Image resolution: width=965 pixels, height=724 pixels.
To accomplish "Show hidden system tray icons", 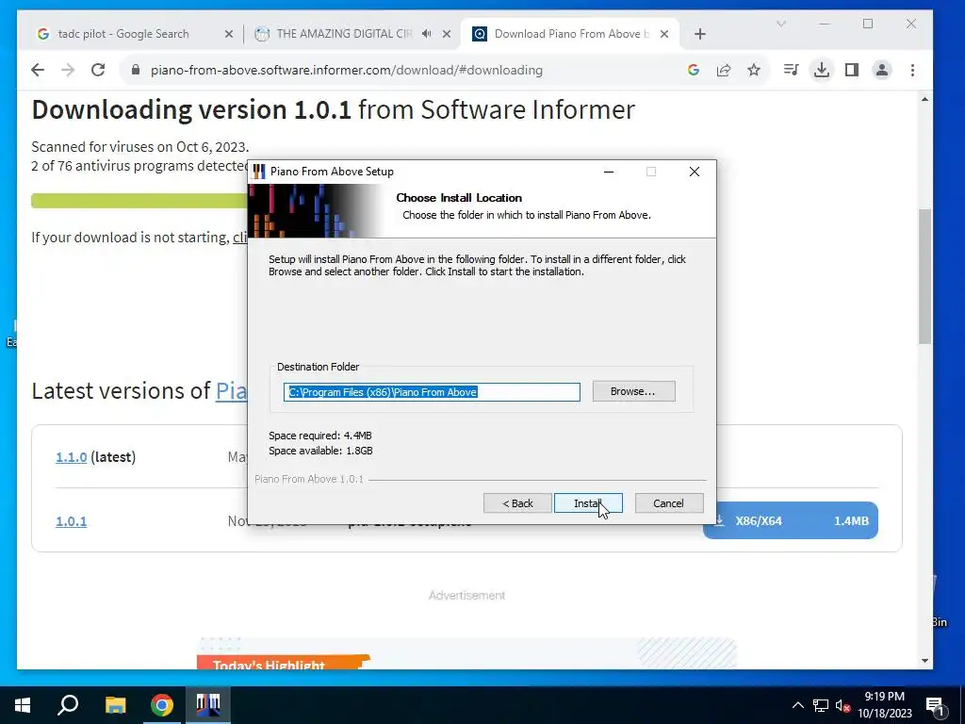I will [797, 705].
